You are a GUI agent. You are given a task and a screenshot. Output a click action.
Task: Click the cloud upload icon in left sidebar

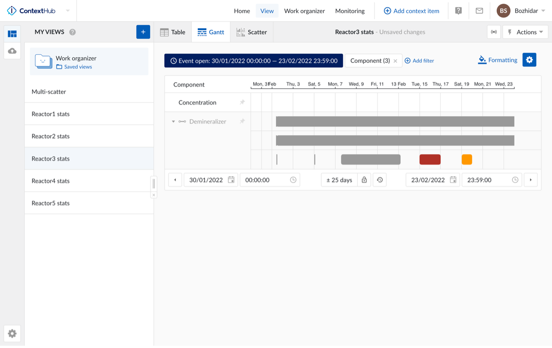click(13, 51)
